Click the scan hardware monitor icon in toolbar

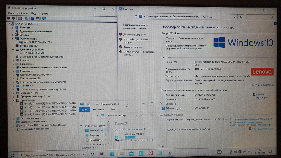[44, 19]
